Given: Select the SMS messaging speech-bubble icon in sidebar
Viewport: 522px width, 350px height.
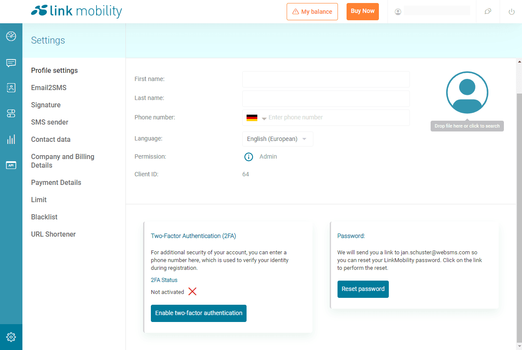Looking at the screenshot, I should (x=11, y=63).
